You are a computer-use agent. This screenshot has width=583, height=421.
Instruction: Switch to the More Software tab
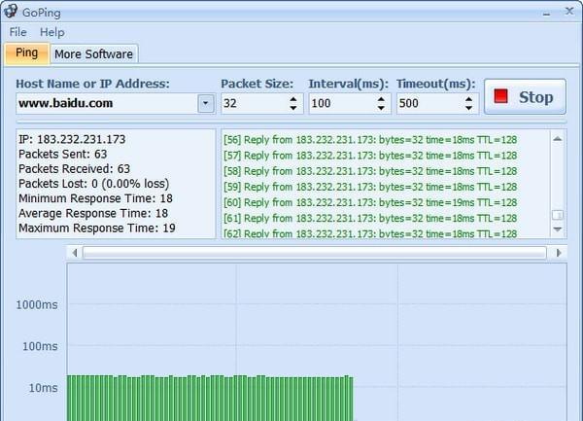coord(93,54)
